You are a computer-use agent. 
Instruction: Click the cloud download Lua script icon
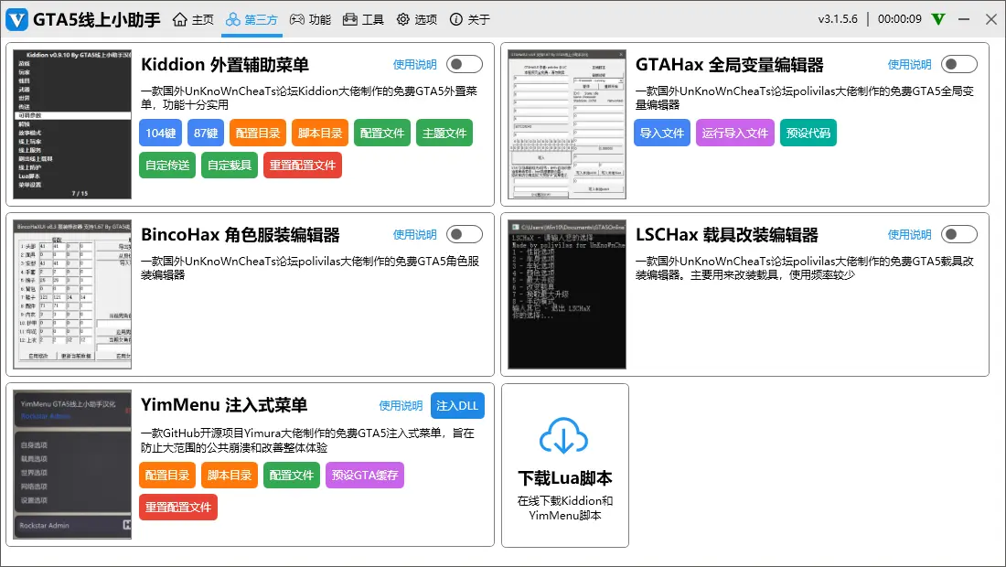point(564,436)
